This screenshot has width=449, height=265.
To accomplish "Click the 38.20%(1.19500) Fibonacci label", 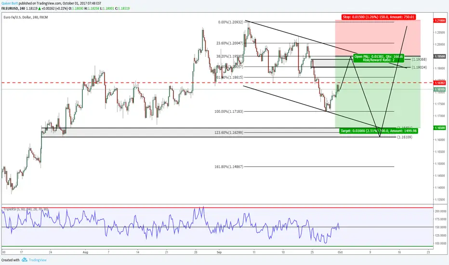I will (x=230, y=56).
